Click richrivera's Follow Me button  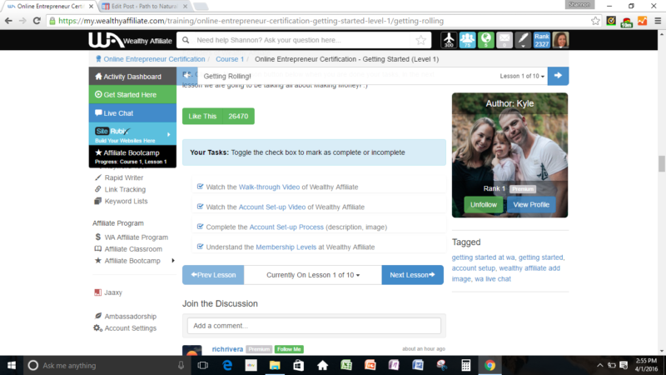coord(289,349)
